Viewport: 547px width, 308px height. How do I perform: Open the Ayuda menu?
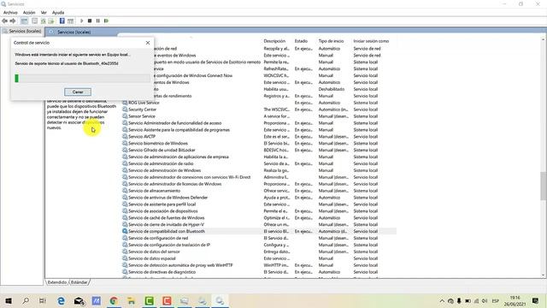click(x=58, y=13)
